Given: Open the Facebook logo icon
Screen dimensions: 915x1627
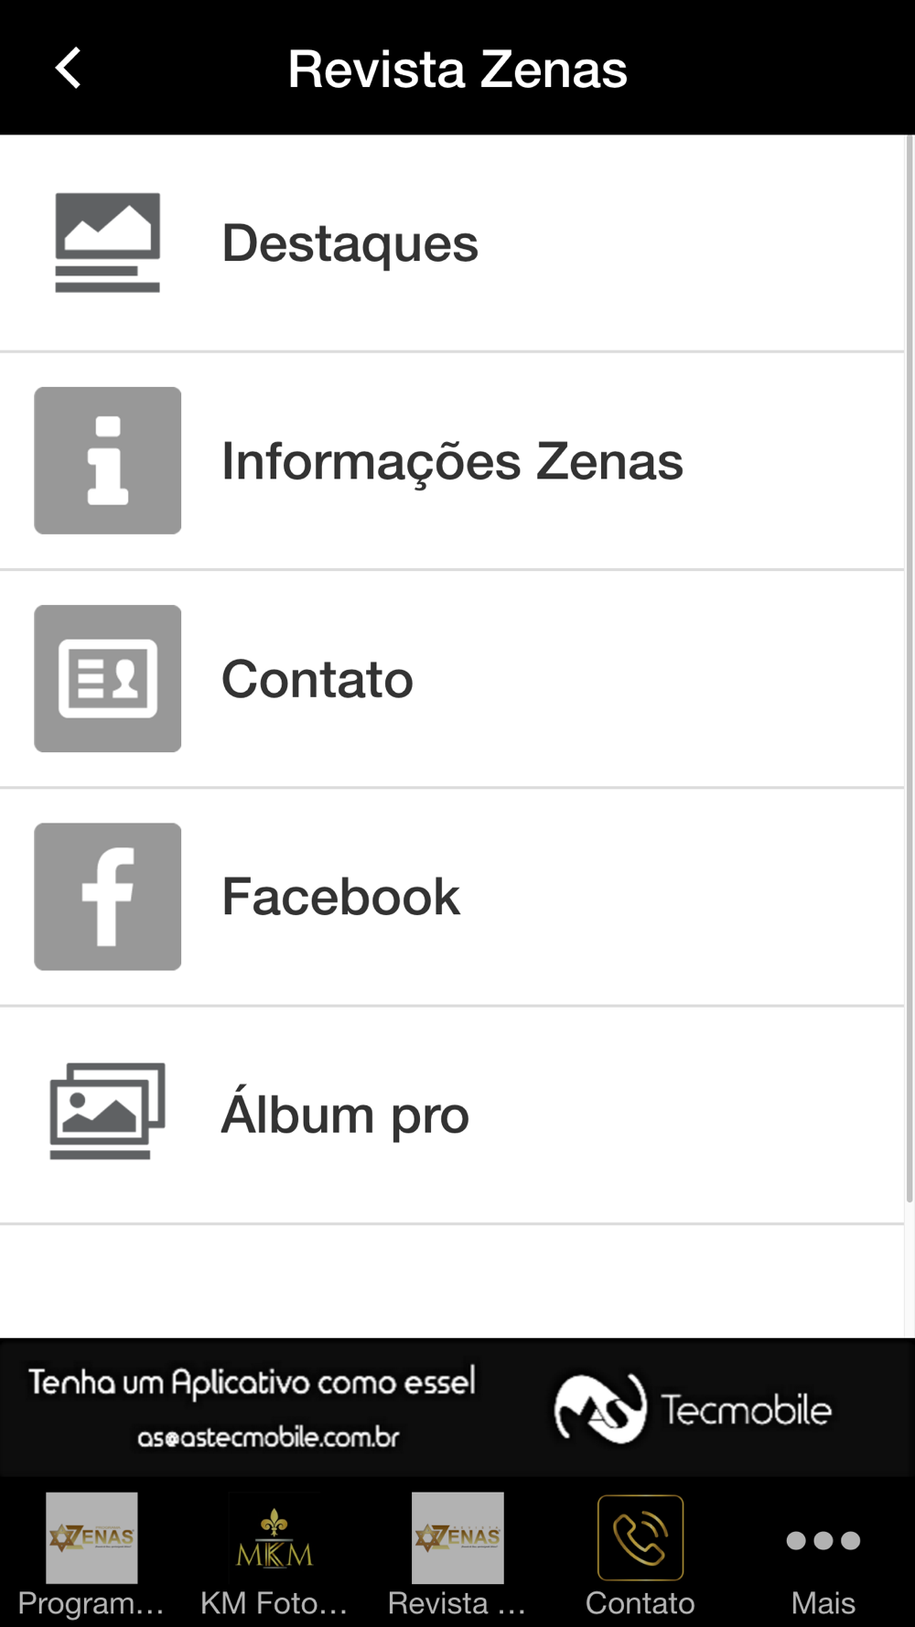Looking at the screenshot, I should coord(107,896).
